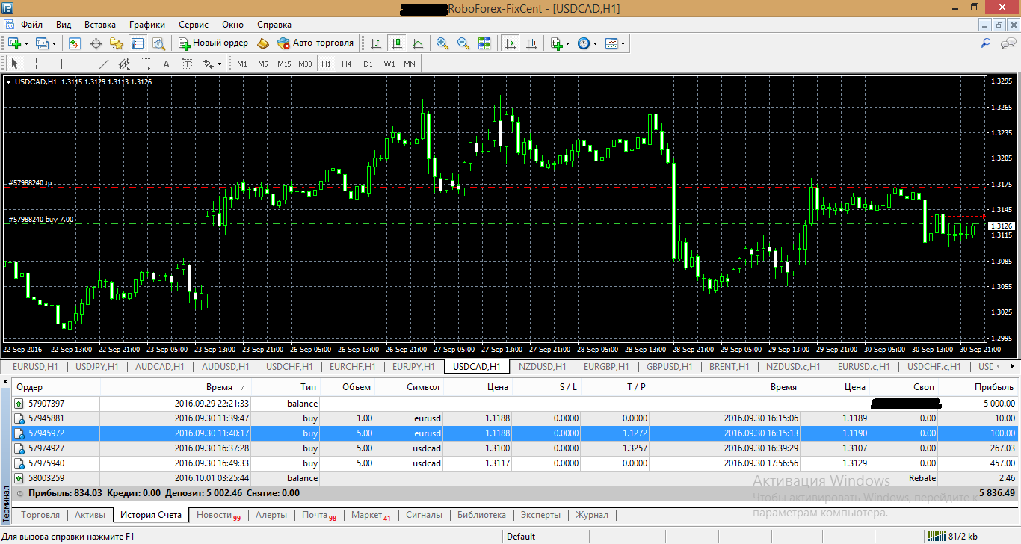
Task: Open the chart templates dropdown
Action: 623,43
